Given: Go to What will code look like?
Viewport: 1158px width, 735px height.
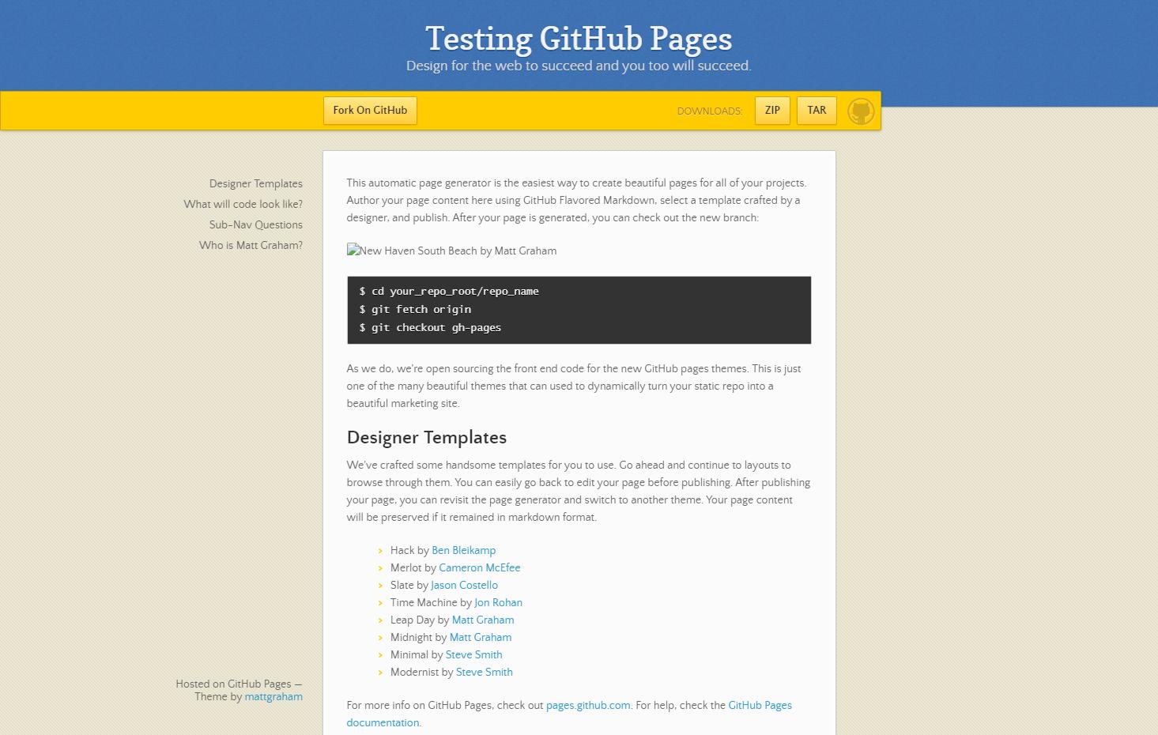Looking at the screenshot, I should (243, 204).
